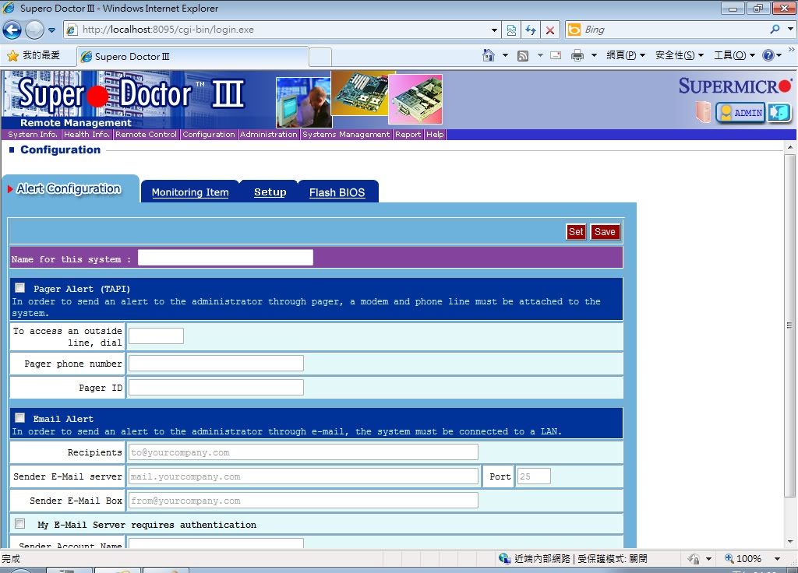Expand the feeds dropdown arrow
The image size is (798, 573).
540,55
